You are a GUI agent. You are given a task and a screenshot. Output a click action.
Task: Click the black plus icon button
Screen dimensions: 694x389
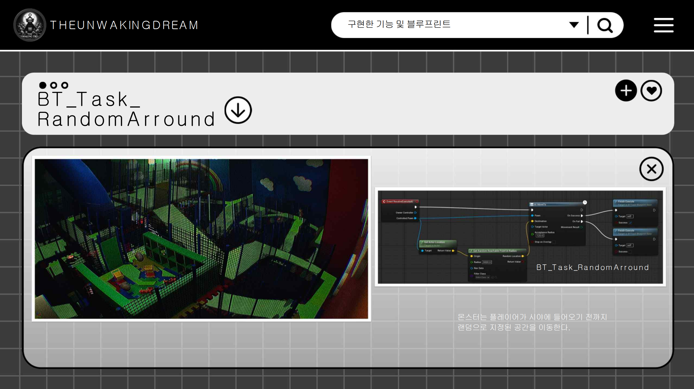tap(626, 90)
